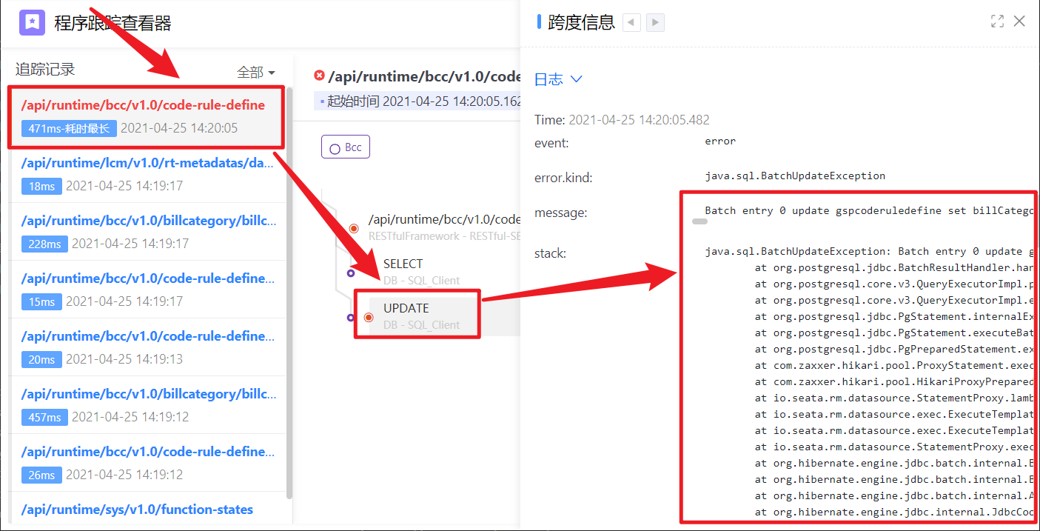Open the 全部 filter dropdown
The height and width of the screenshot is (531, 1040).
[256, 73]
